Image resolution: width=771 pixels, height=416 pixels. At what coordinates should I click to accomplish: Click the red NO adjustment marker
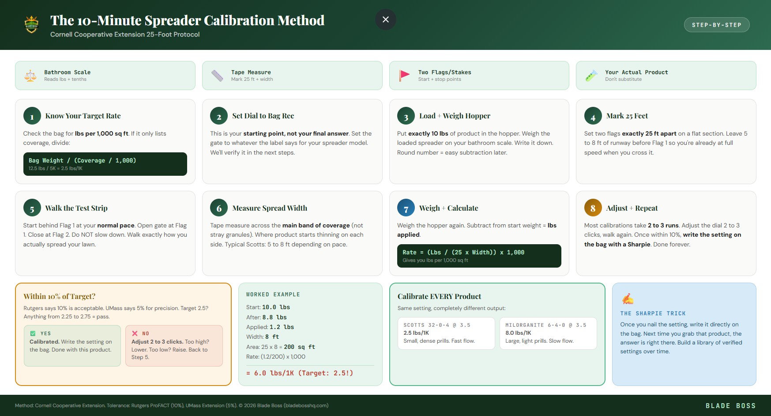(x=135, y=333)
